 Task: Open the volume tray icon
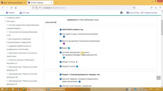146,89
